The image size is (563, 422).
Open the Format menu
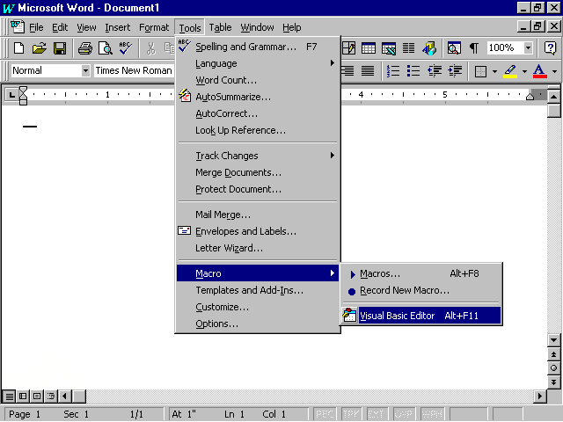[x=154, y=27]
